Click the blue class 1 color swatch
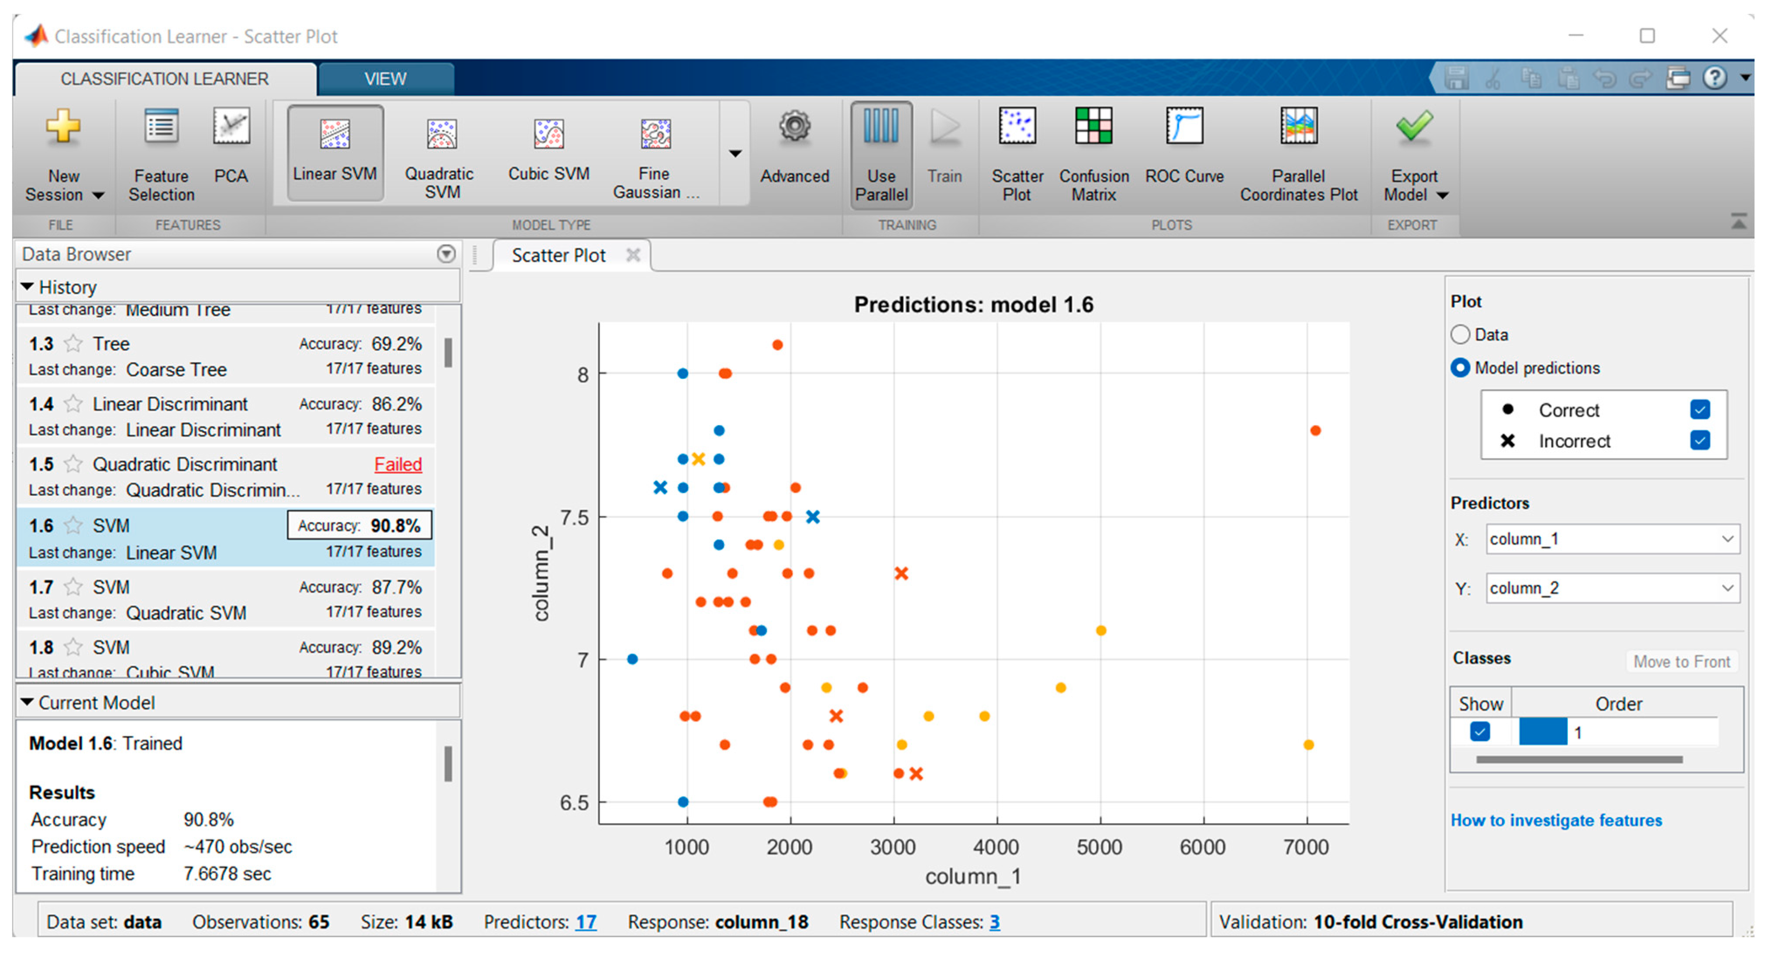 (x=1542, y=732)
